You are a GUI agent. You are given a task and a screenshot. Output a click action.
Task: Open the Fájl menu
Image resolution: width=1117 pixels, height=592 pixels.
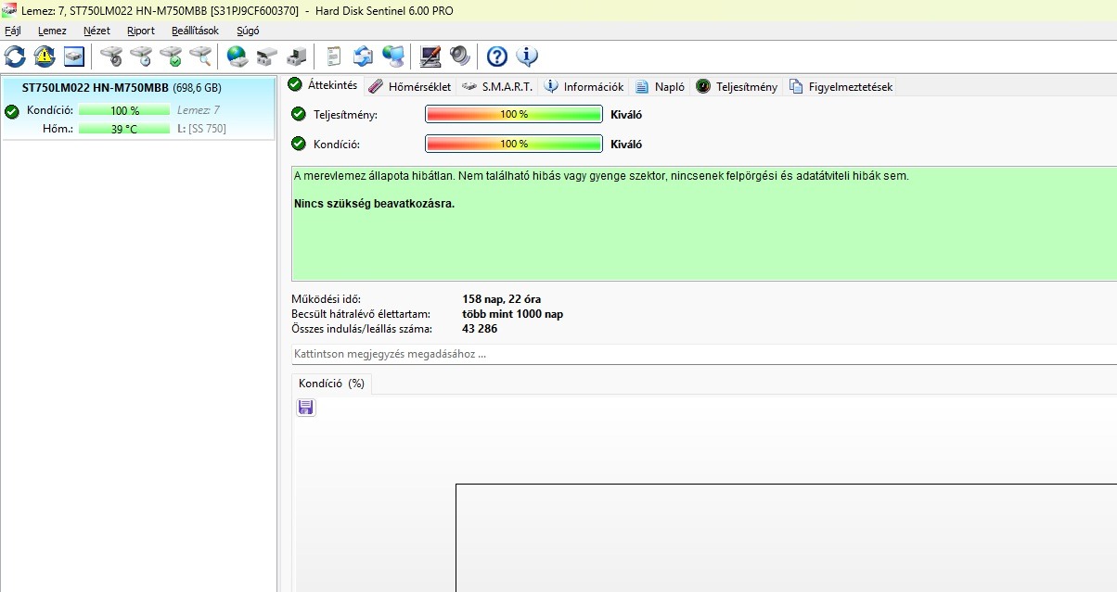click(x=13, y=31)
